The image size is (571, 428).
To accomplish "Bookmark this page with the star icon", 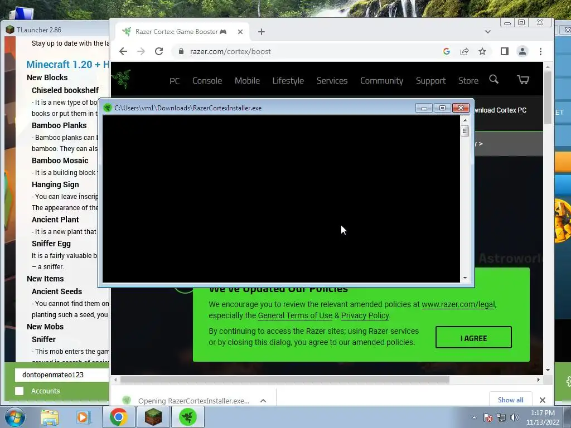I will pyautogui.click(x=482, y=51).
